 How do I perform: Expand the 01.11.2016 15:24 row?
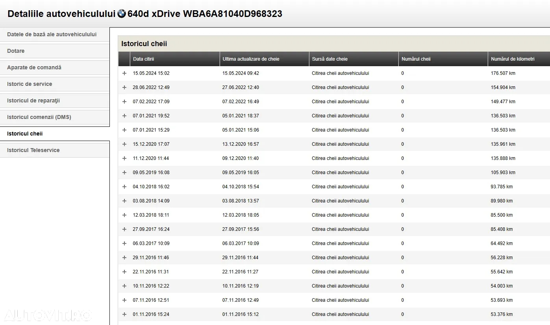(124, 314)
